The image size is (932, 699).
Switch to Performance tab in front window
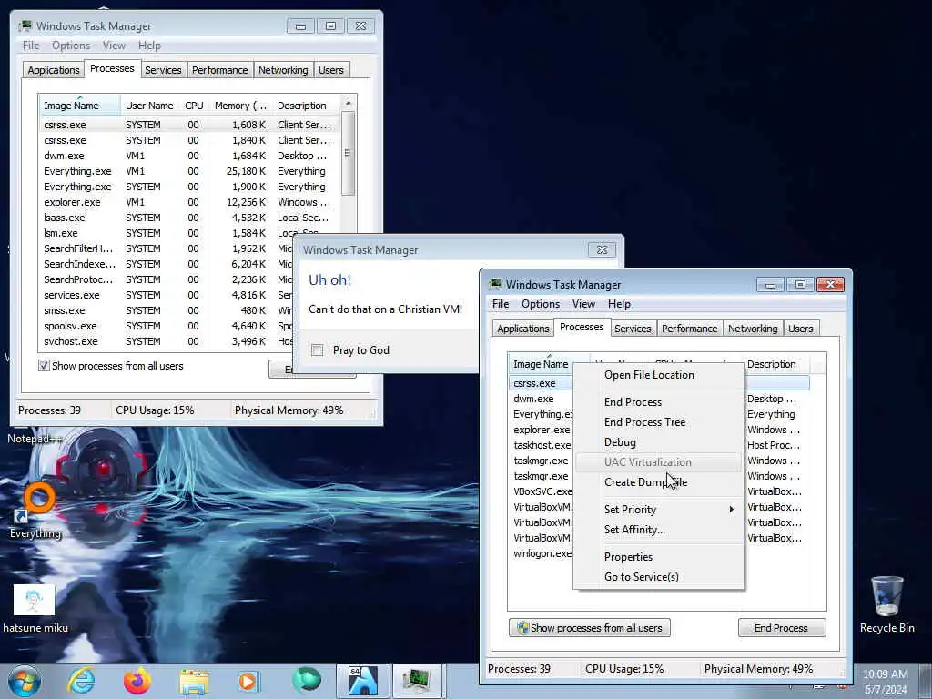[690, 329]
